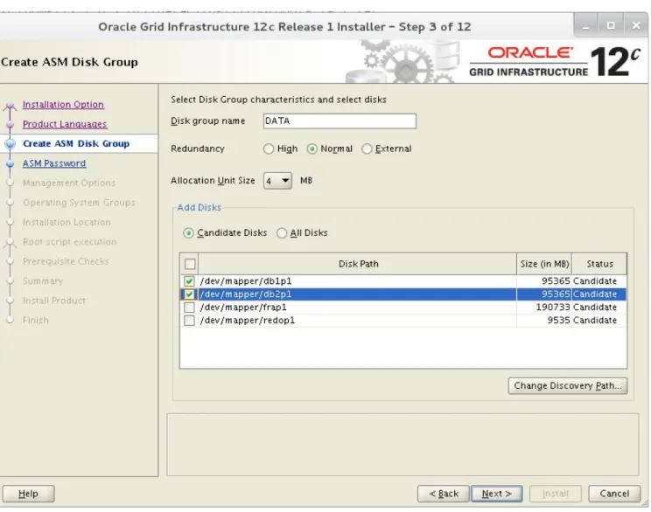Screen dimensions: 651x512
Task: Click Installation Location step label
Action: point(66,222)
